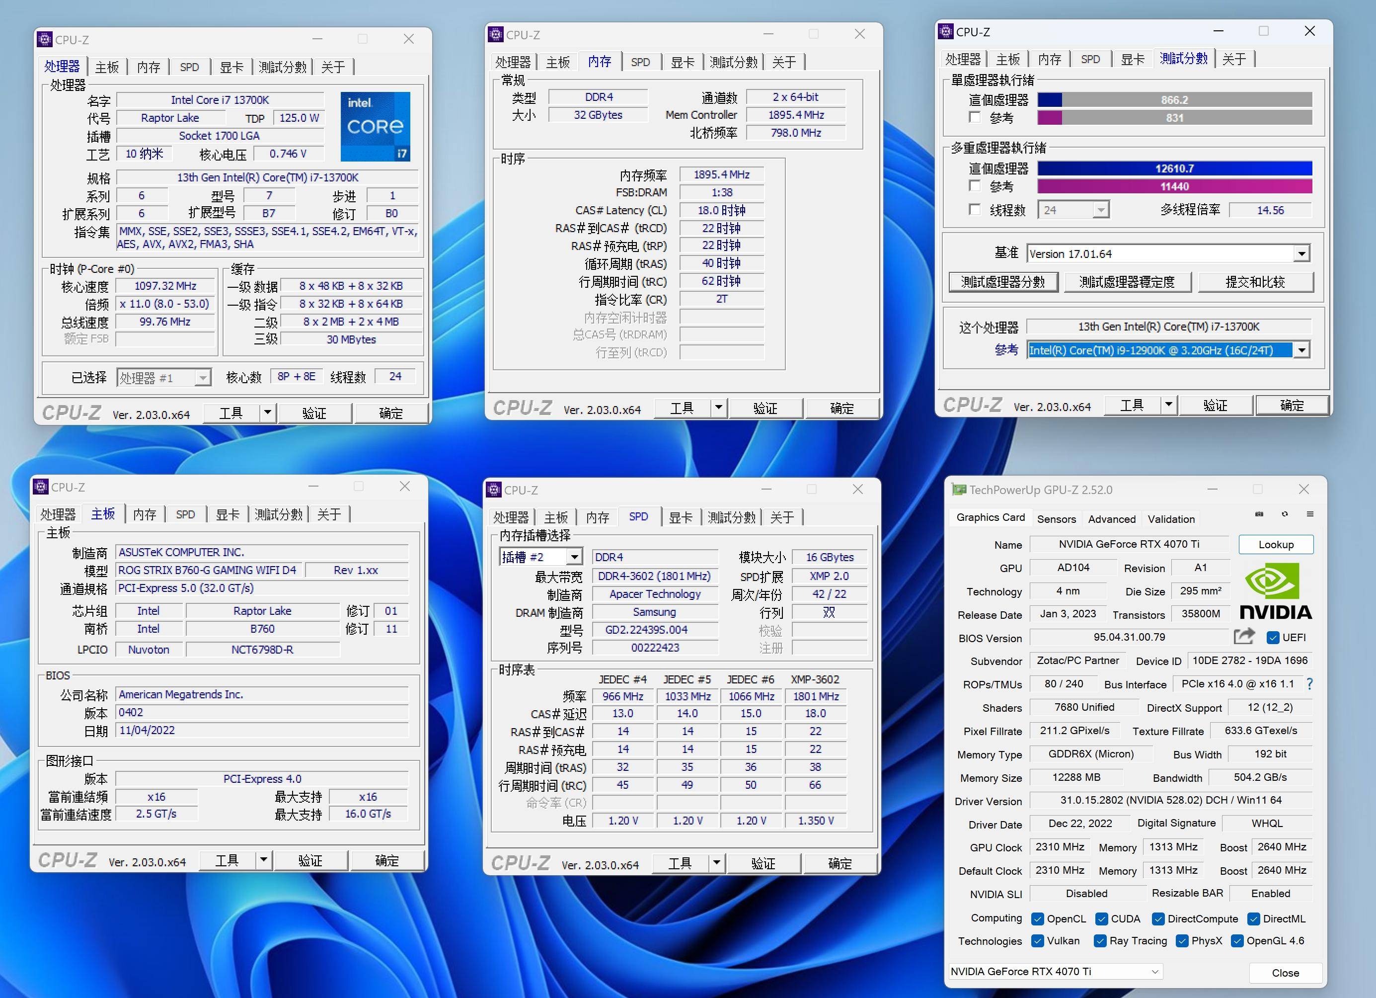
Task: Switch to 測試分數 tab in the mainboard-tab window
Action: (x=279, y=514)
